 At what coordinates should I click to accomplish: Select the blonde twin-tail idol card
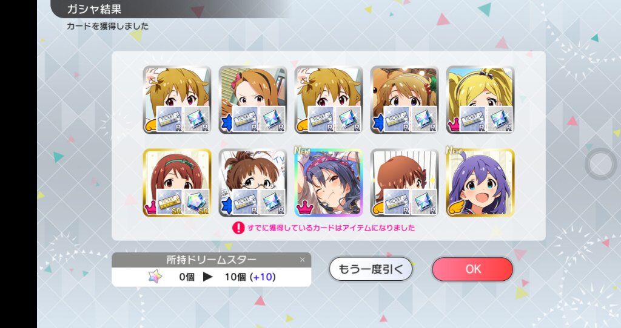point(480,100)
